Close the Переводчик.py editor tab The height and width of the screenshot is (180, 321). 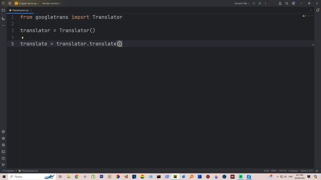click(31, 10)
